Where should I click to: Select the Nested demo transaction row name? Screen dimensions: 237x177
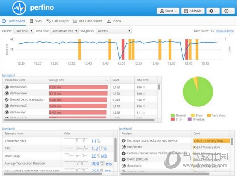point(27,99)
